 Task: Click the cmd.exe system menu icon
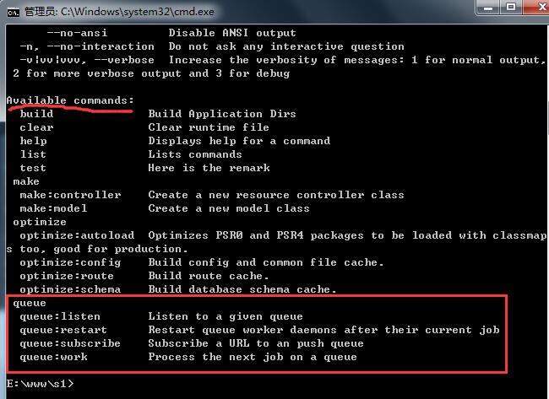(x=13, y=11)
